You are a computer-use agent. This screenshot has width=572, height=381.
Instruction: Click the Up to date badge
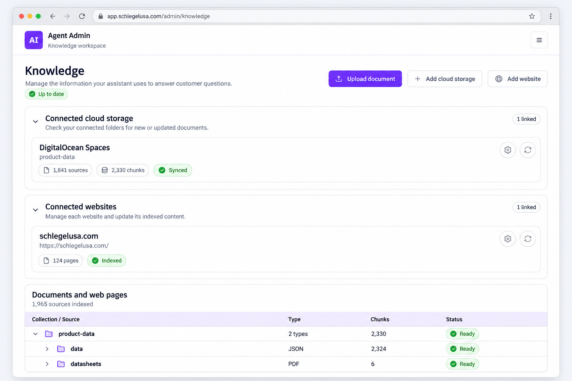(47, 94)
